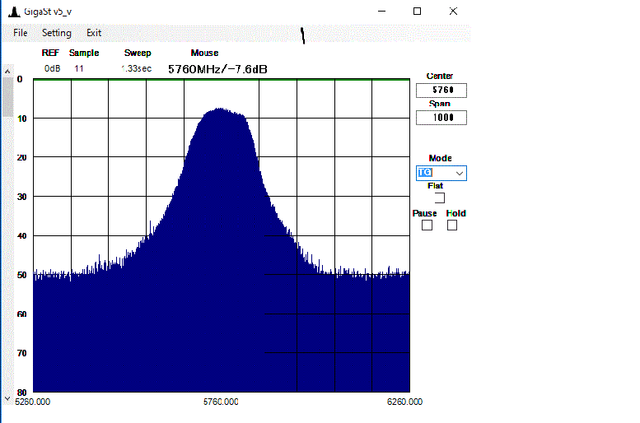Viewport: 640px width, 423px height.
Task: Toggle the Hold checkbox
Action: point(452,225)
